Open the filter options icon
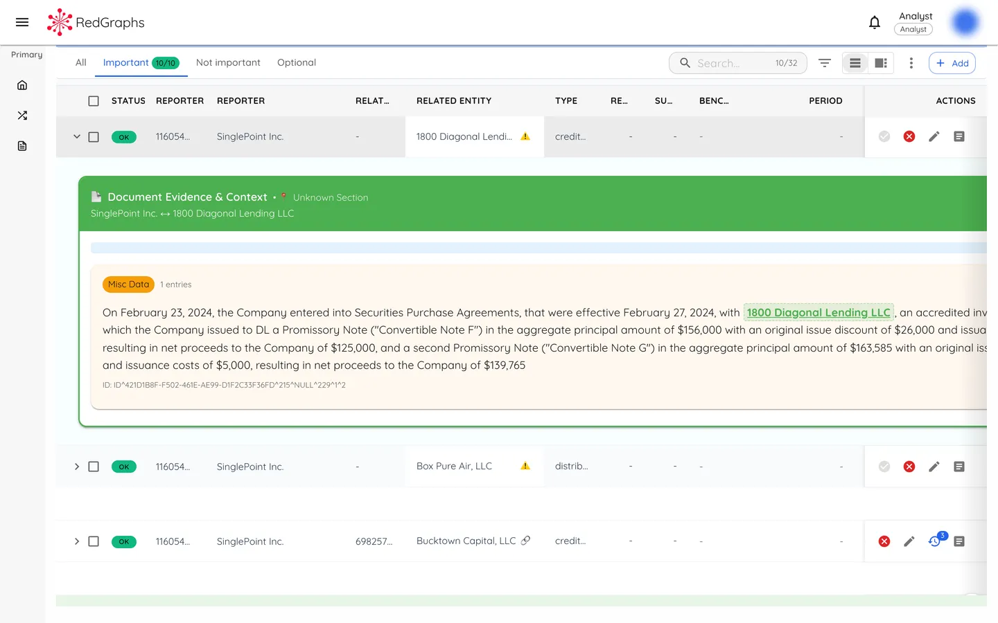Viewport: 998px width, 623px height. pos(824,62)
